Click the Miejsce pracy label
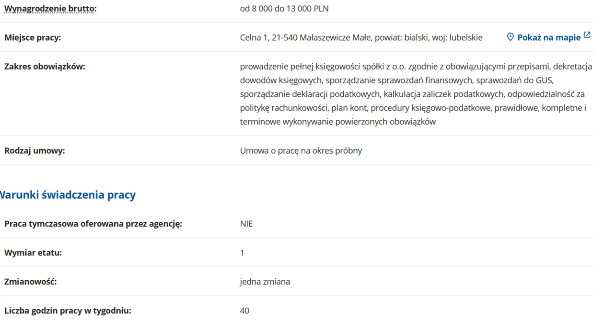Viewport: 604px width, 320px height. 33,37
